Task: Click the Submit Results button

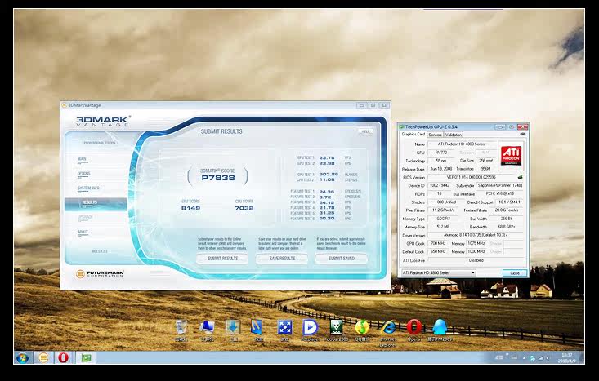Action: tap(222, 258)
